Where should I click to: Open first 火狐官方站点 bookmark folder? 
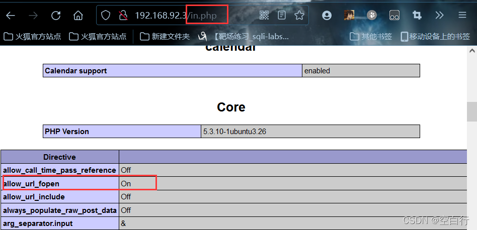(x=32, y=37)
